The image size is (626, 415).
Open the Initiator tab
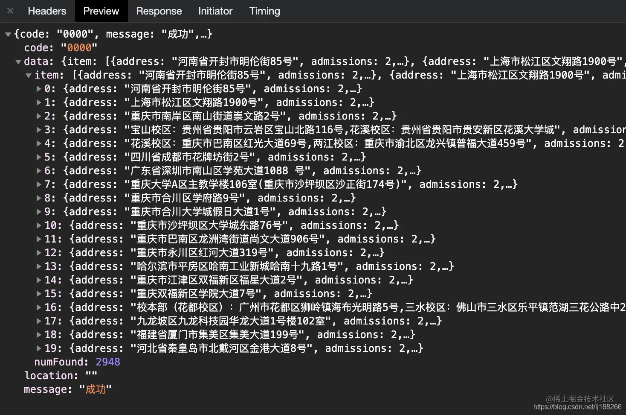click(215, 11)
